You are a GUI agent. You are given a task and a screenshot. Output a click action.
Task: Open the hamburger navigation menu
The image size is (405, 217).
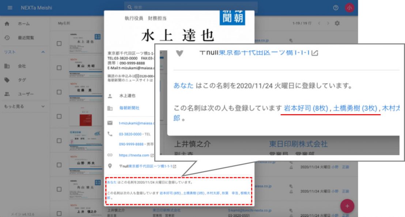tap(10, 8)
